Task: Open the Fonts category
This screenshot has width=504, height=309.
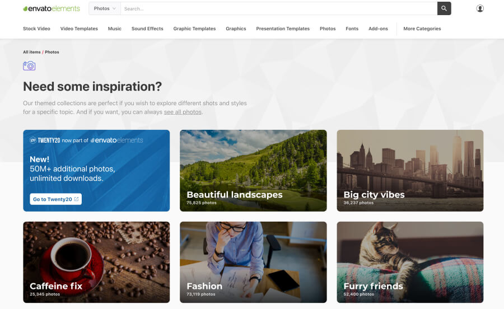Action: tap(352, 29)
